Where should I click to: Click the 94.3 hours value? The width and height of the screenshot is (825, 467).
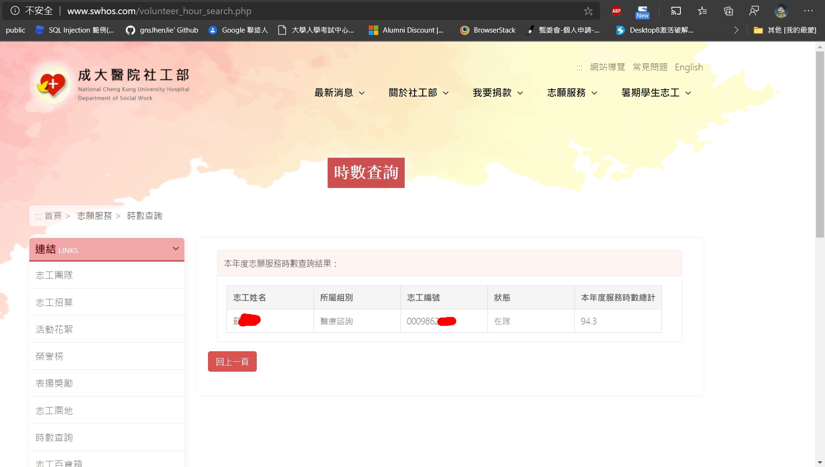pos(589,321)
